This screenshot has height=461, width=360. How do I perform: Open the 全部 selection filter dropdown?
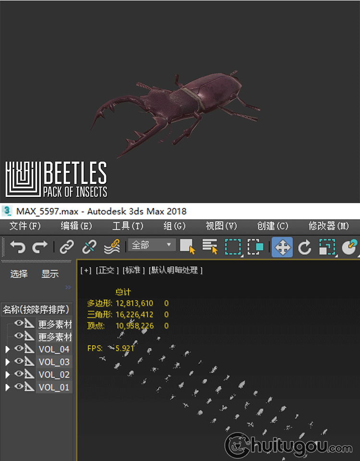151,245
